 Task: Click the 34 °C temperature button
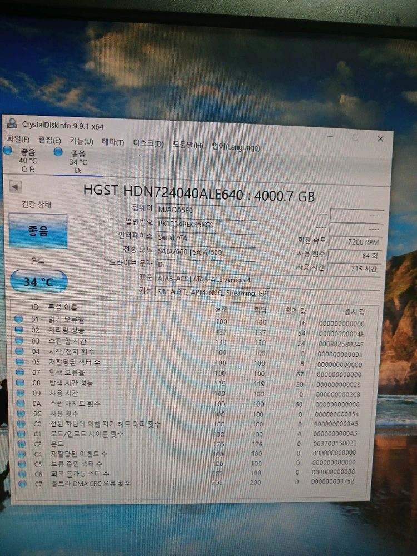tap(38, 281)
